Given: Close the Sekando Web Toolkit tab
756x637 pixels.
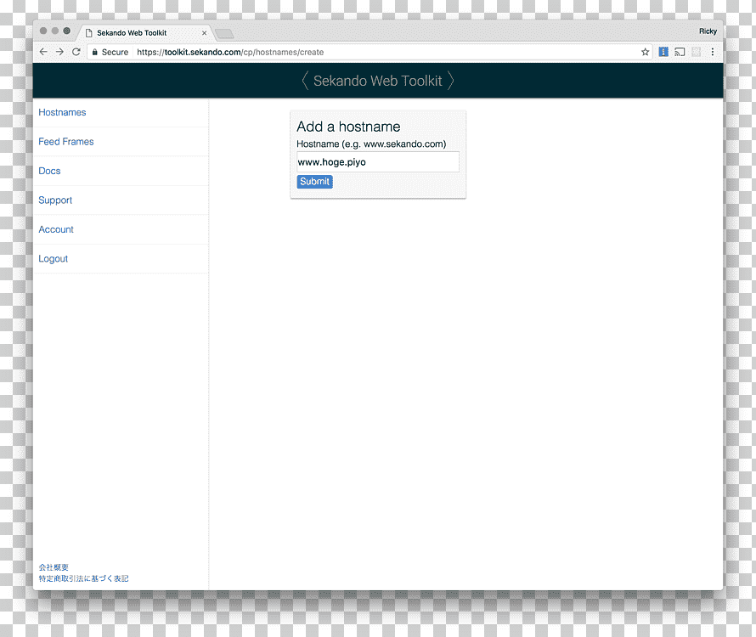Looking at the screenshot, I should tap(205, 33).
